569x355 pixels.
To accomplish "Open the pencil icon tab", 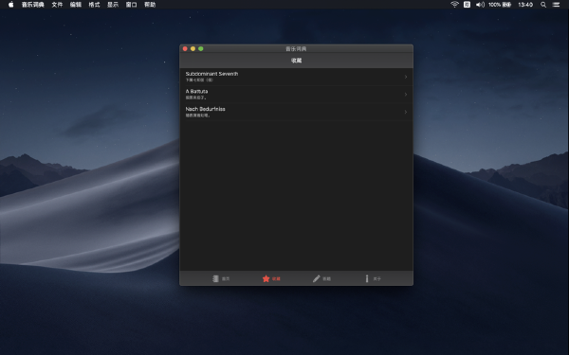I will click(321, 278).
